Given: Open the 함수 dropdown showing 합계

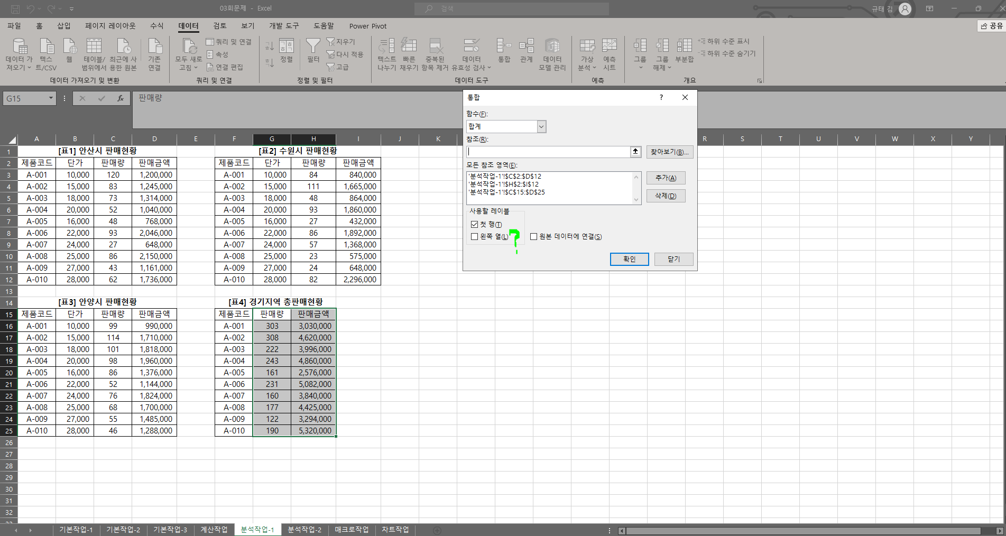Looking at the screenshot, I should pyautogui.click(x=541, y=127).
